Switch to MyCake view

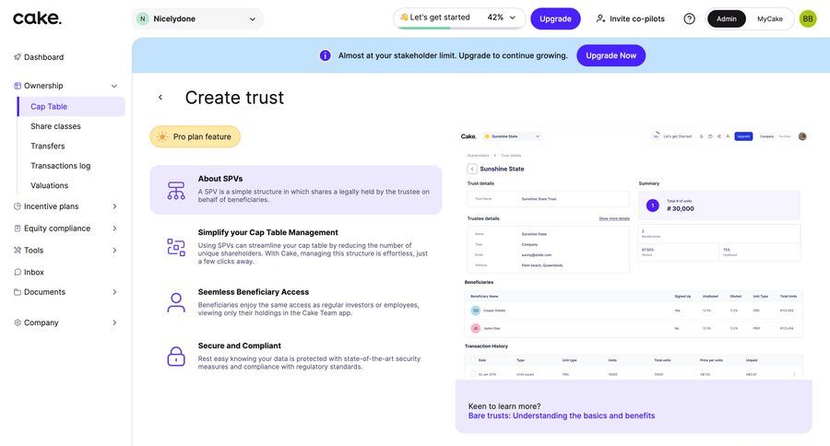(770, 18)
